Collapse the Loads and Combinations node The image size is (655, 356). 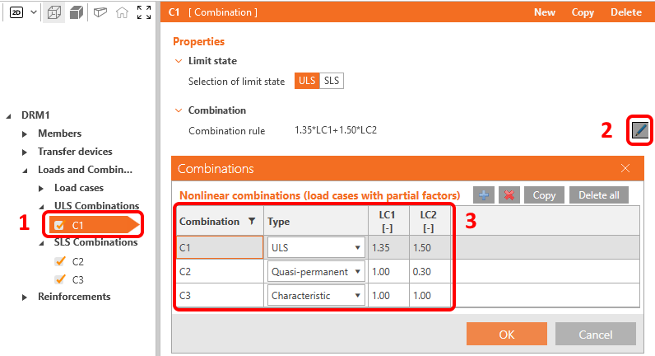tap(25, 171)
